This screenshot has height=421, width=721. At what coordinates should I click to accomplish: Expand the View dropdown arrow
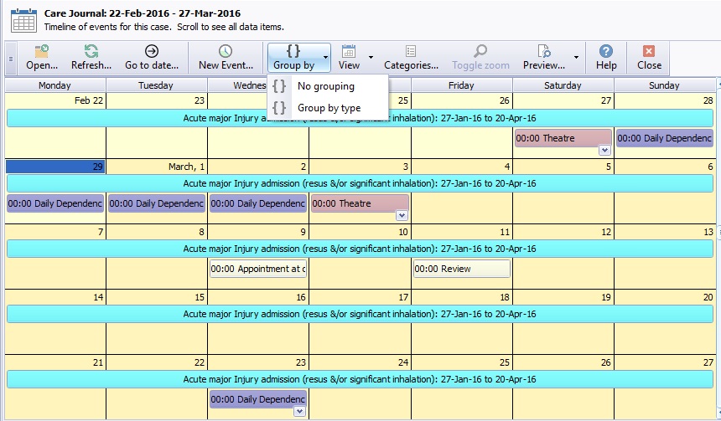pos(371,58)
